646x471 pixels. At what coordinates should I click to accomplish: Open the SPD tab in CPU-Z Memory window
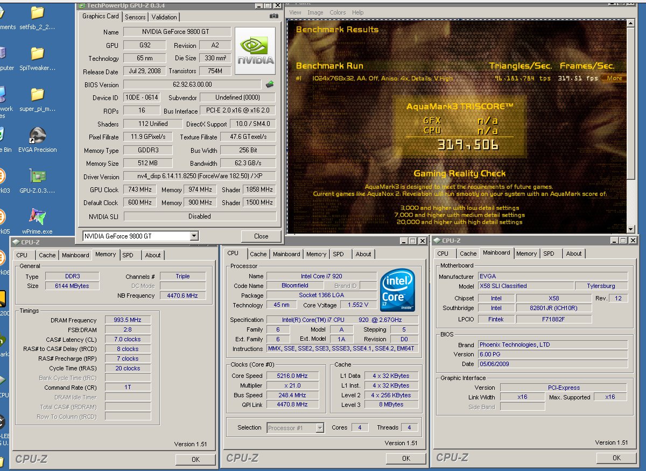coord(128,255)
